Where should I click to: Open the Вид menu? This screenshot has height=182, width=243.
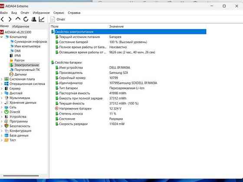coord(14,13)
